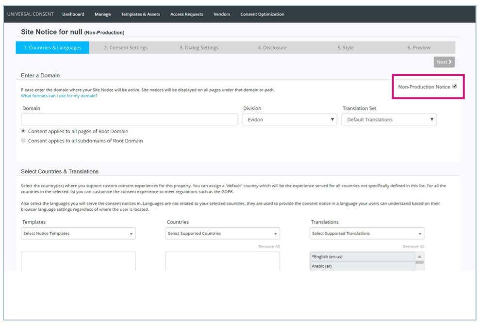Open 'What formats can I use for my domain?' link
Screen dimensions: 480x325
point(59,96)
